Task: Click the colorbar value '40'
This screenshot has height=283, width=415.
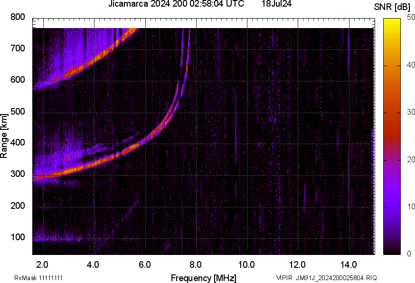Action: (x=411, y=65)
